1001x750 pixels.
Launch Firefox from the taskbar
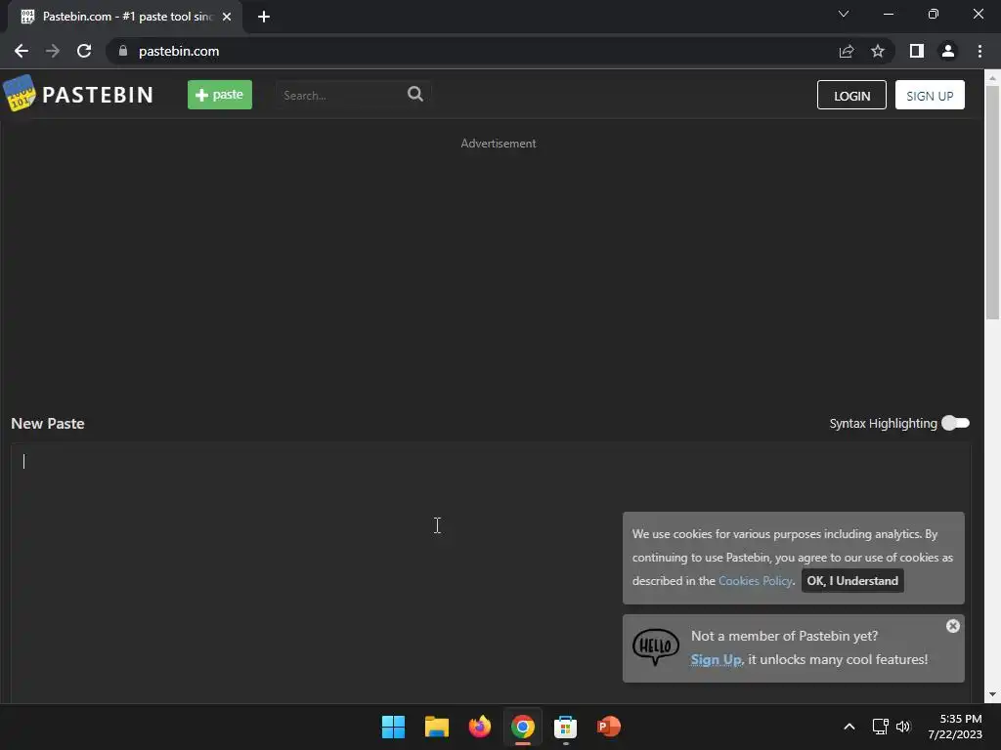[x=479, y=727]
